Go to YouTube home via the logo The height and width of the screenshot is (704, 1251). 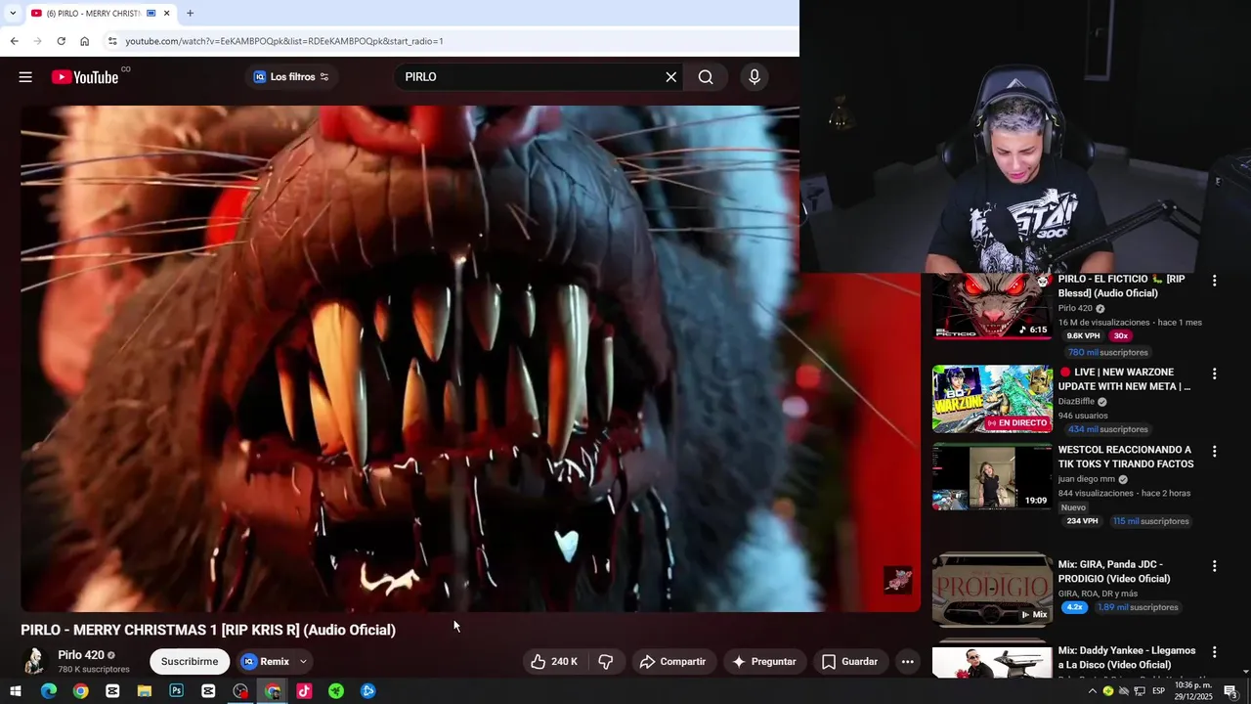coord(85,77)
